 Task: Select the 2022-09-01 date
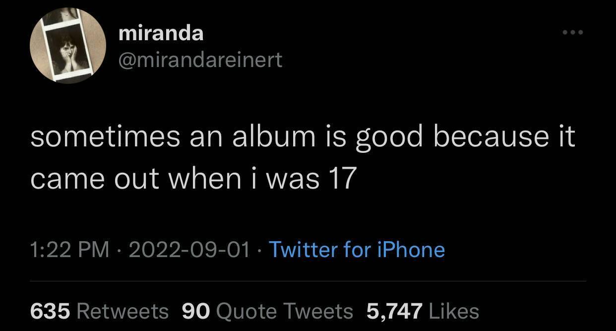click(x=189, y=249)
